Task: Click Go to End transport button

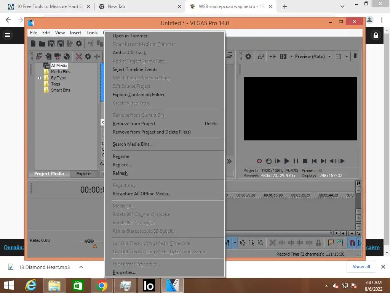Action: 323,161
